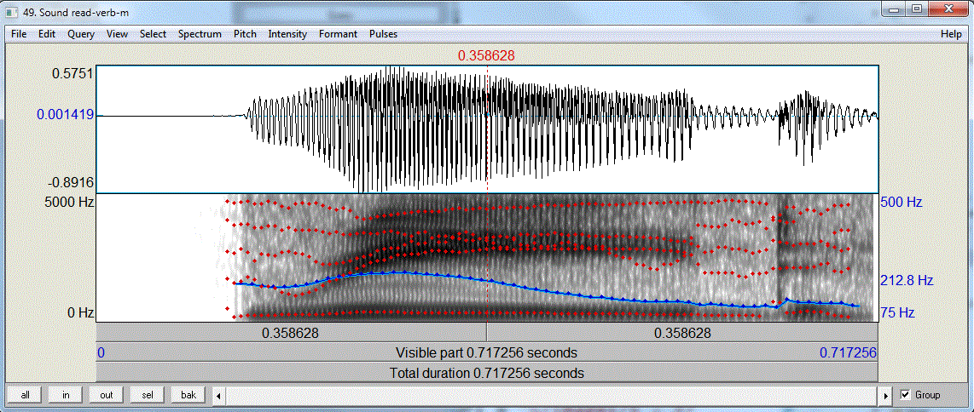The width and height of the screenshot is (974, 412).
Task: Click the 212.8 Hz pitch value
Action: pyautogui.click(x=907, y=281)
